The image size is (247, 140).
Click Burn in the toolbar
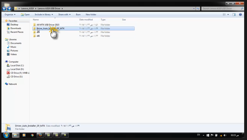[x=78, y=14]
